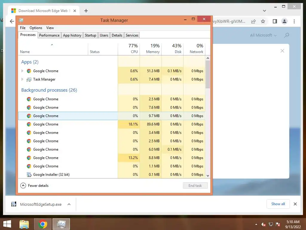Click the taskbar clock showing 5:10 AM

pos(293,224)
